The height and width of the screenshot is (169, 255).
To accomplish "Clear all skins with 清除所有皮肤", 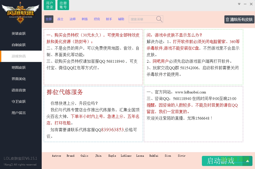I will point(239,20).
